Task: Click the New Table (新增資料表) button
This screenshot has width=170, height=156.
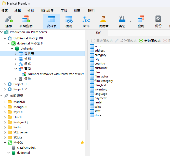Action: 150,41
